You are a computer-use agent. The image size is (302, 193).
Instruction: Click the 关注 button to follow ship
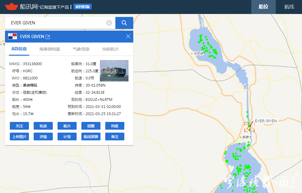point(19,126)
